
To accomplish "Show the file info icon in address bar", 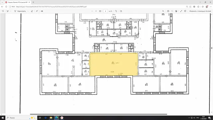I will click(x=10, y=7).
